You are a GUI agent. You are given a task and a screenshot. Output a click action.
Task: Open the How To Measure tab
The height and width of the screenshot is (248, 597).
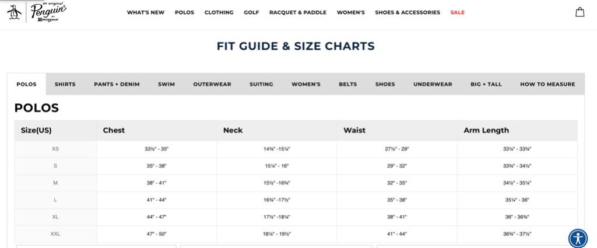(x=547, y=84)
